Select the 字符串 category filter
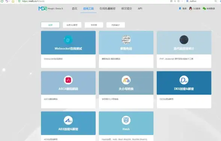 point(94,25)
